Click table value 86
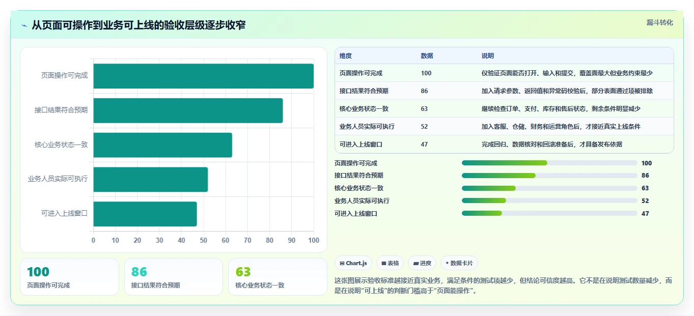Viewport: 694px width, 316px height. [x=425, y=91]
